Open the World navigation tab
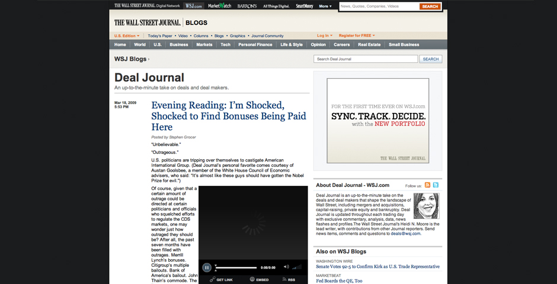This screenshot has width=557, height=284. point(140,45)
